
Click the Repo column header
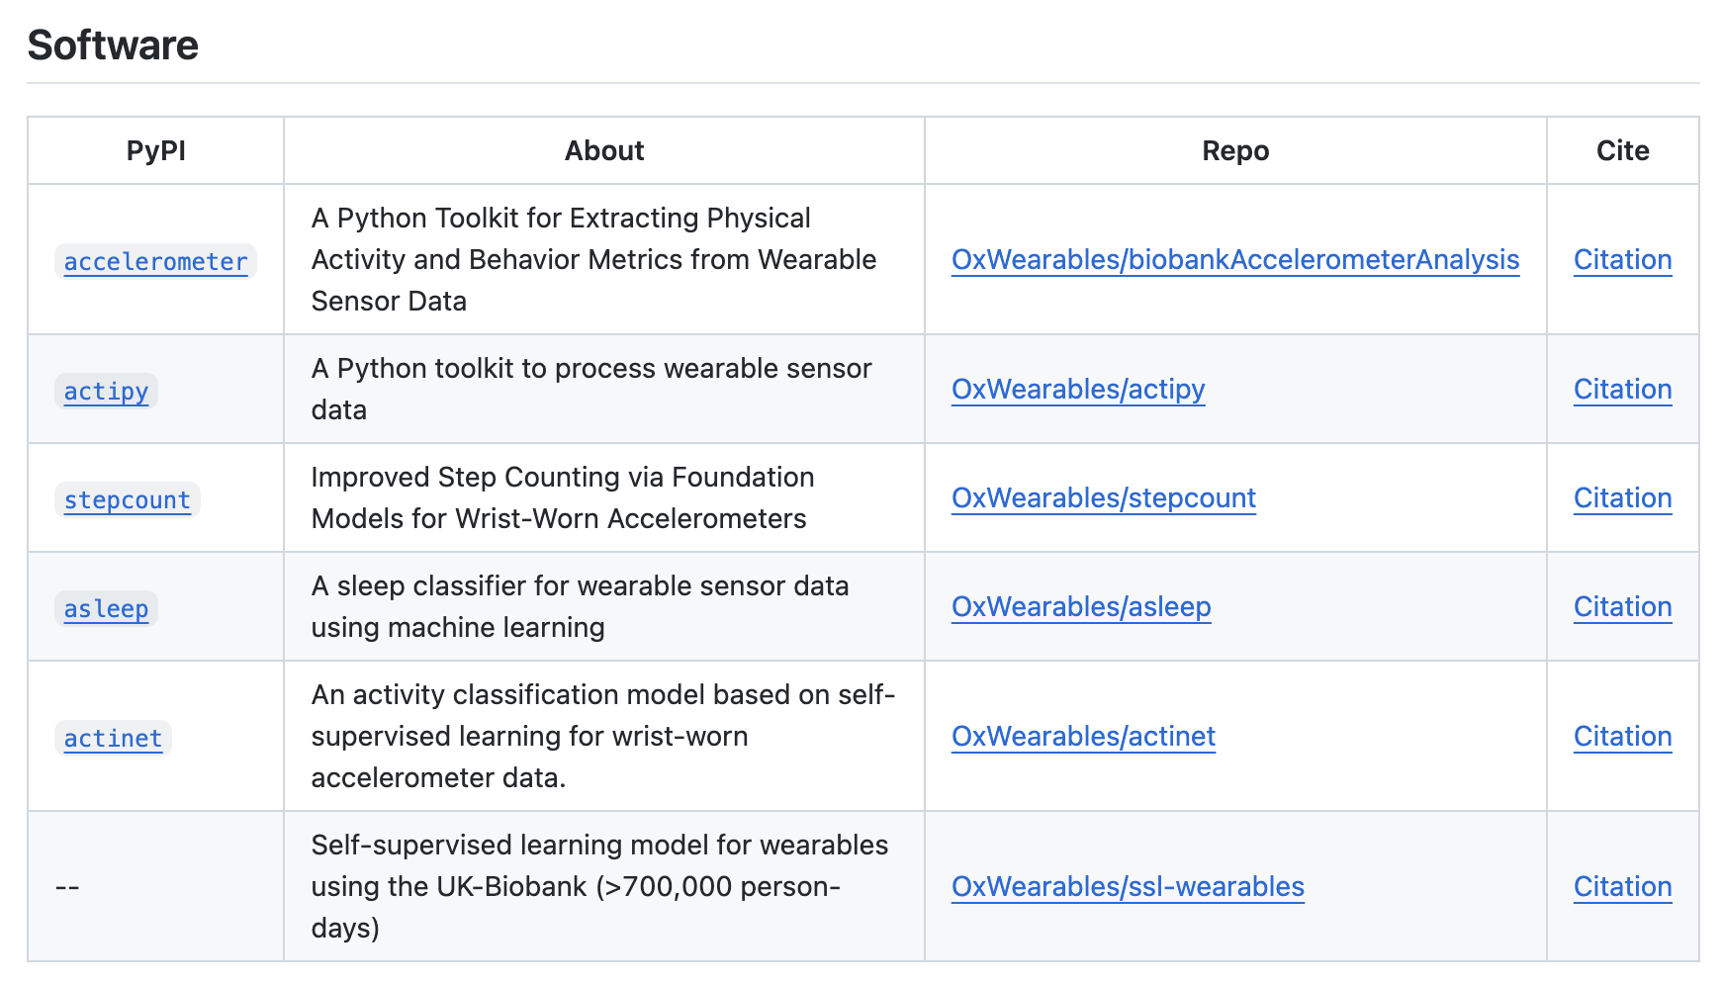pos(1235,150)
